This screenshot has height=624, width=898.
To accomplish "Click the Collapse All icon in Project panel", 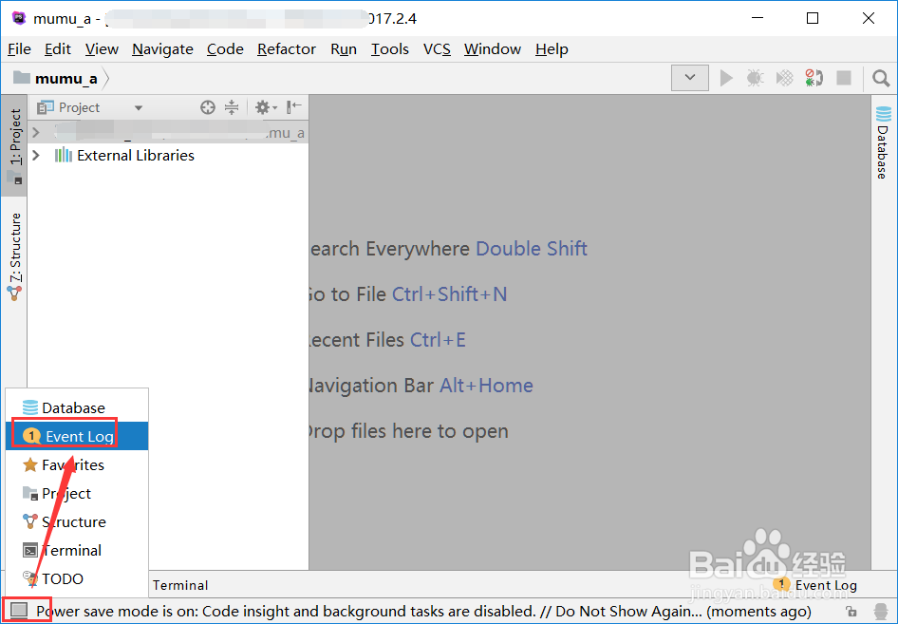I will (x=232, y=107).
